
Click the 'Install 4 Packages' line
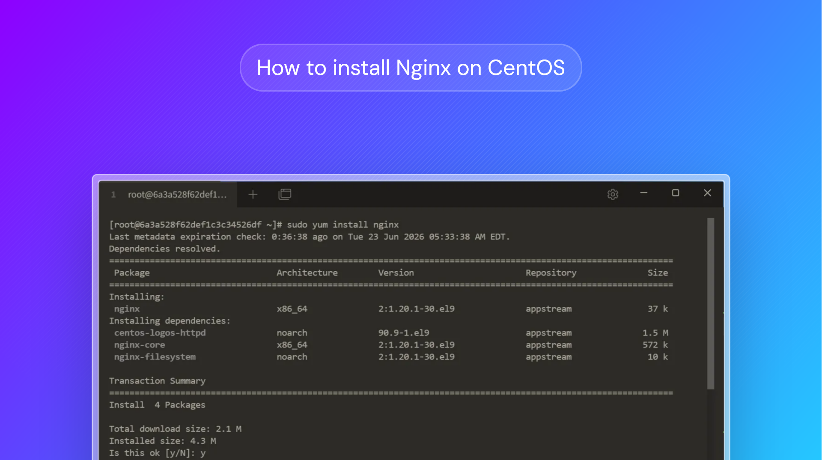point(157,405)
